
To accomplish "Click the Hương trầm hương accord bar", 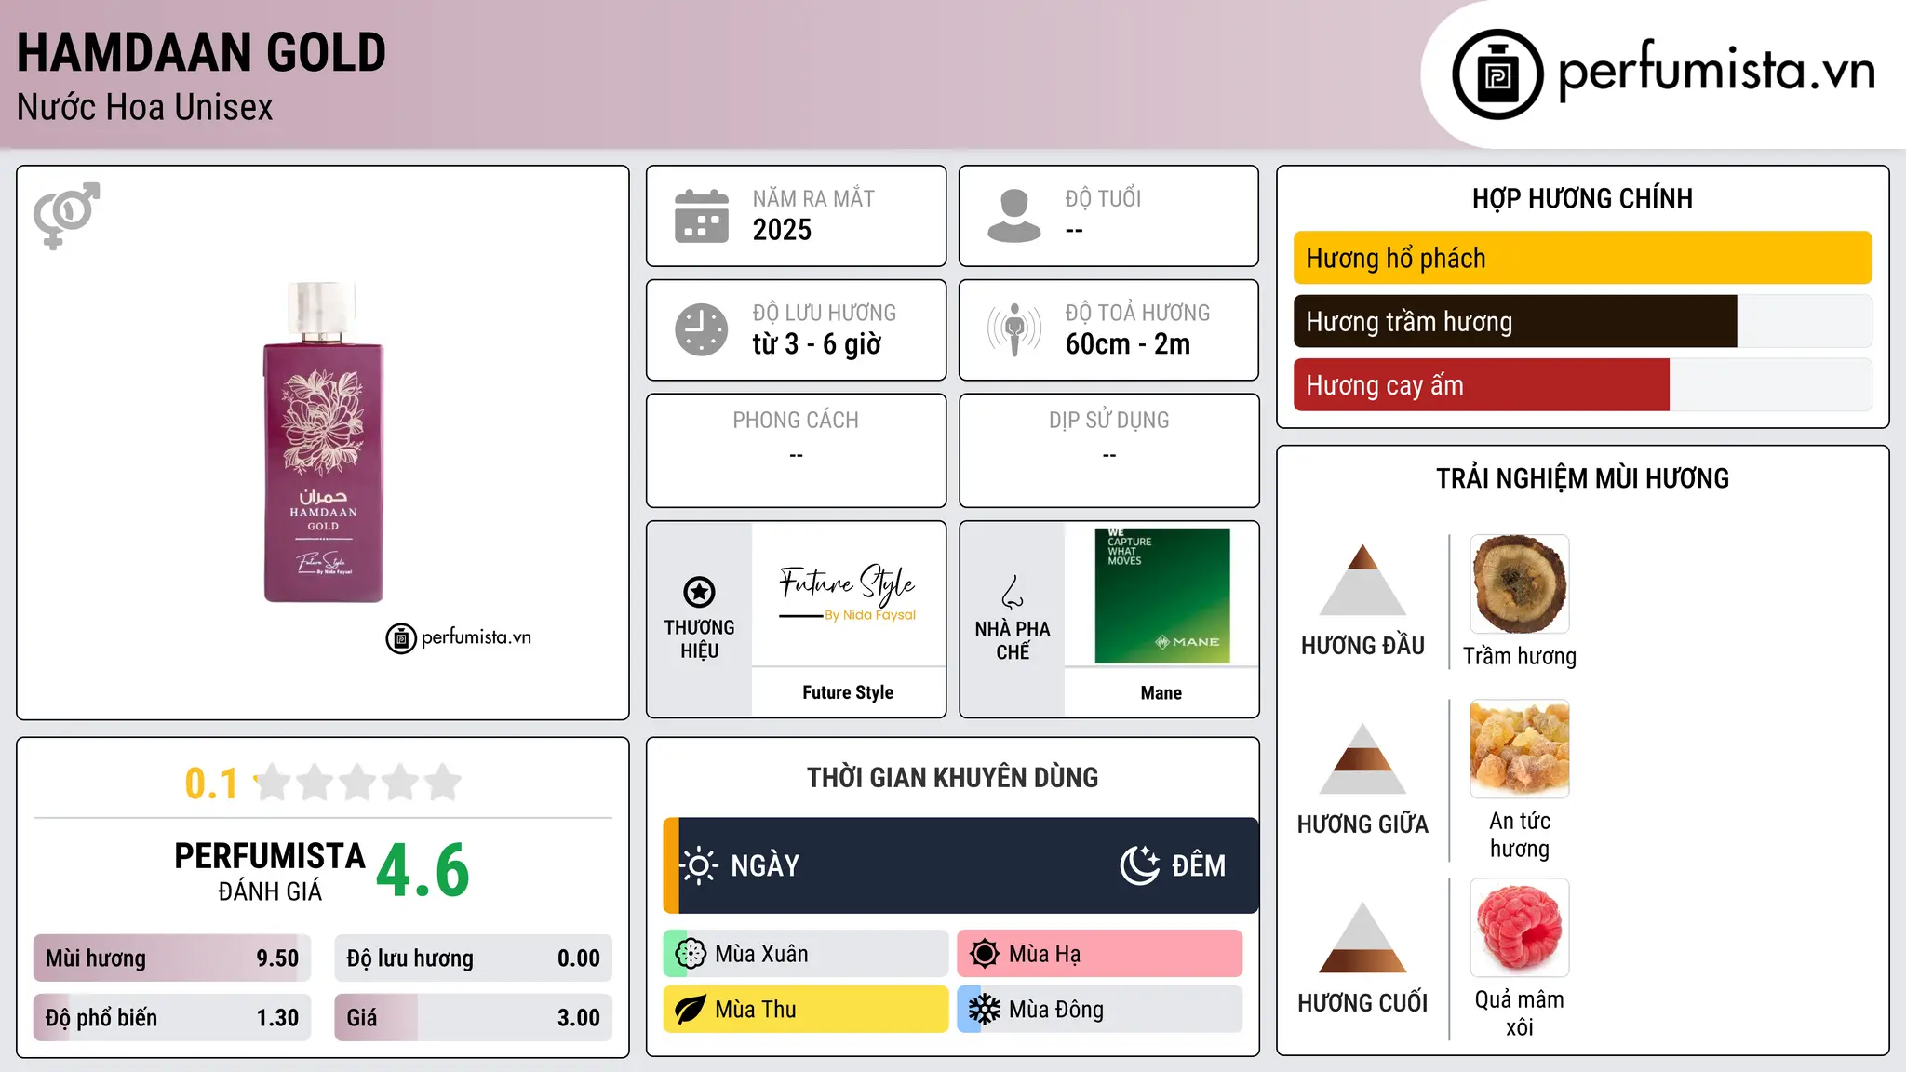I will pyautogui.click(x=1582, y=321).
